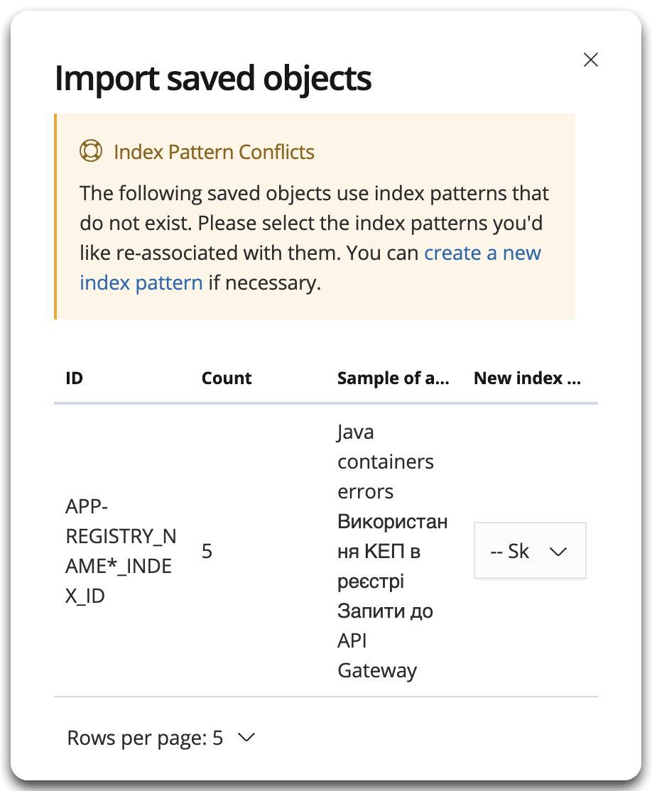
Task: Click the callout's opening sentence about saved objects
Action: coord(314,193)
